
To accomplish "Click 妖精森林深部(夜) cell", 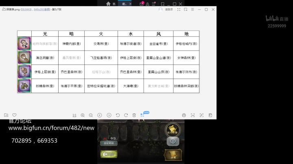I will pos(186,86).
